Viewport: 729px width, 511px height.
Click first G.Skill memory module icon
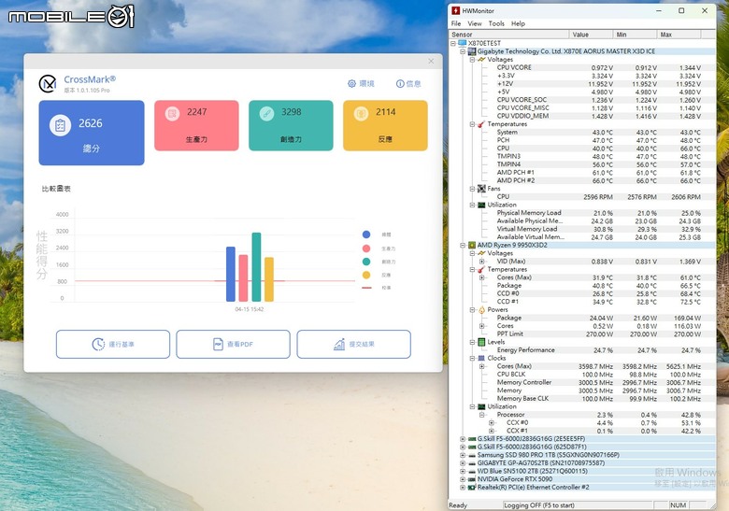click(471, 439)
